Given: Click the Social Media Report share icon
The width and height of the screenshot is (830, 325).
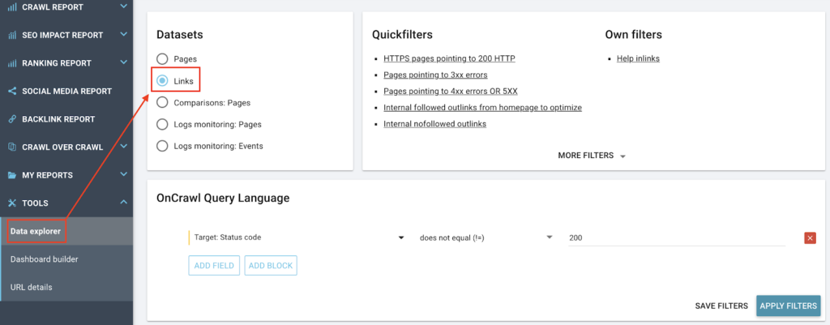Looking at the screenshot, I should pos(12,91).
